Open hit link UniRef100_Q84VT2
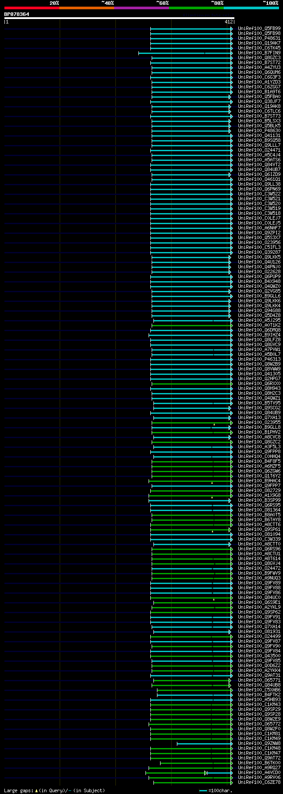Viewport: 283px width, 794px height. coord(259,164)
